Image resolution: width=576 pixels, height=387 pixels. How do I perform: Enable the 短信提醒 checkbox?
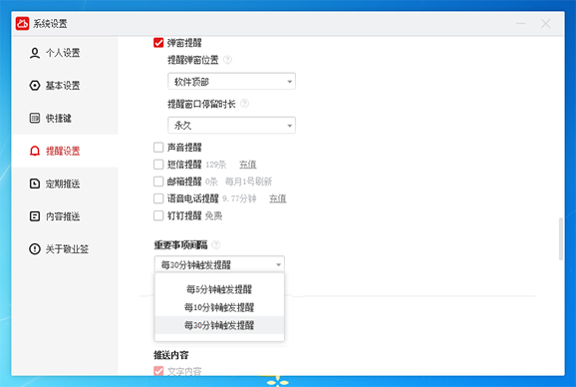(x=158, y=165)
